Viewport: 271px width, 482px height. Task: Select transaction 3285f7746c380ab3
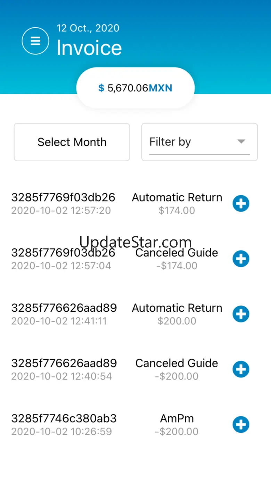pyautogui.click(x=64, y=418)
